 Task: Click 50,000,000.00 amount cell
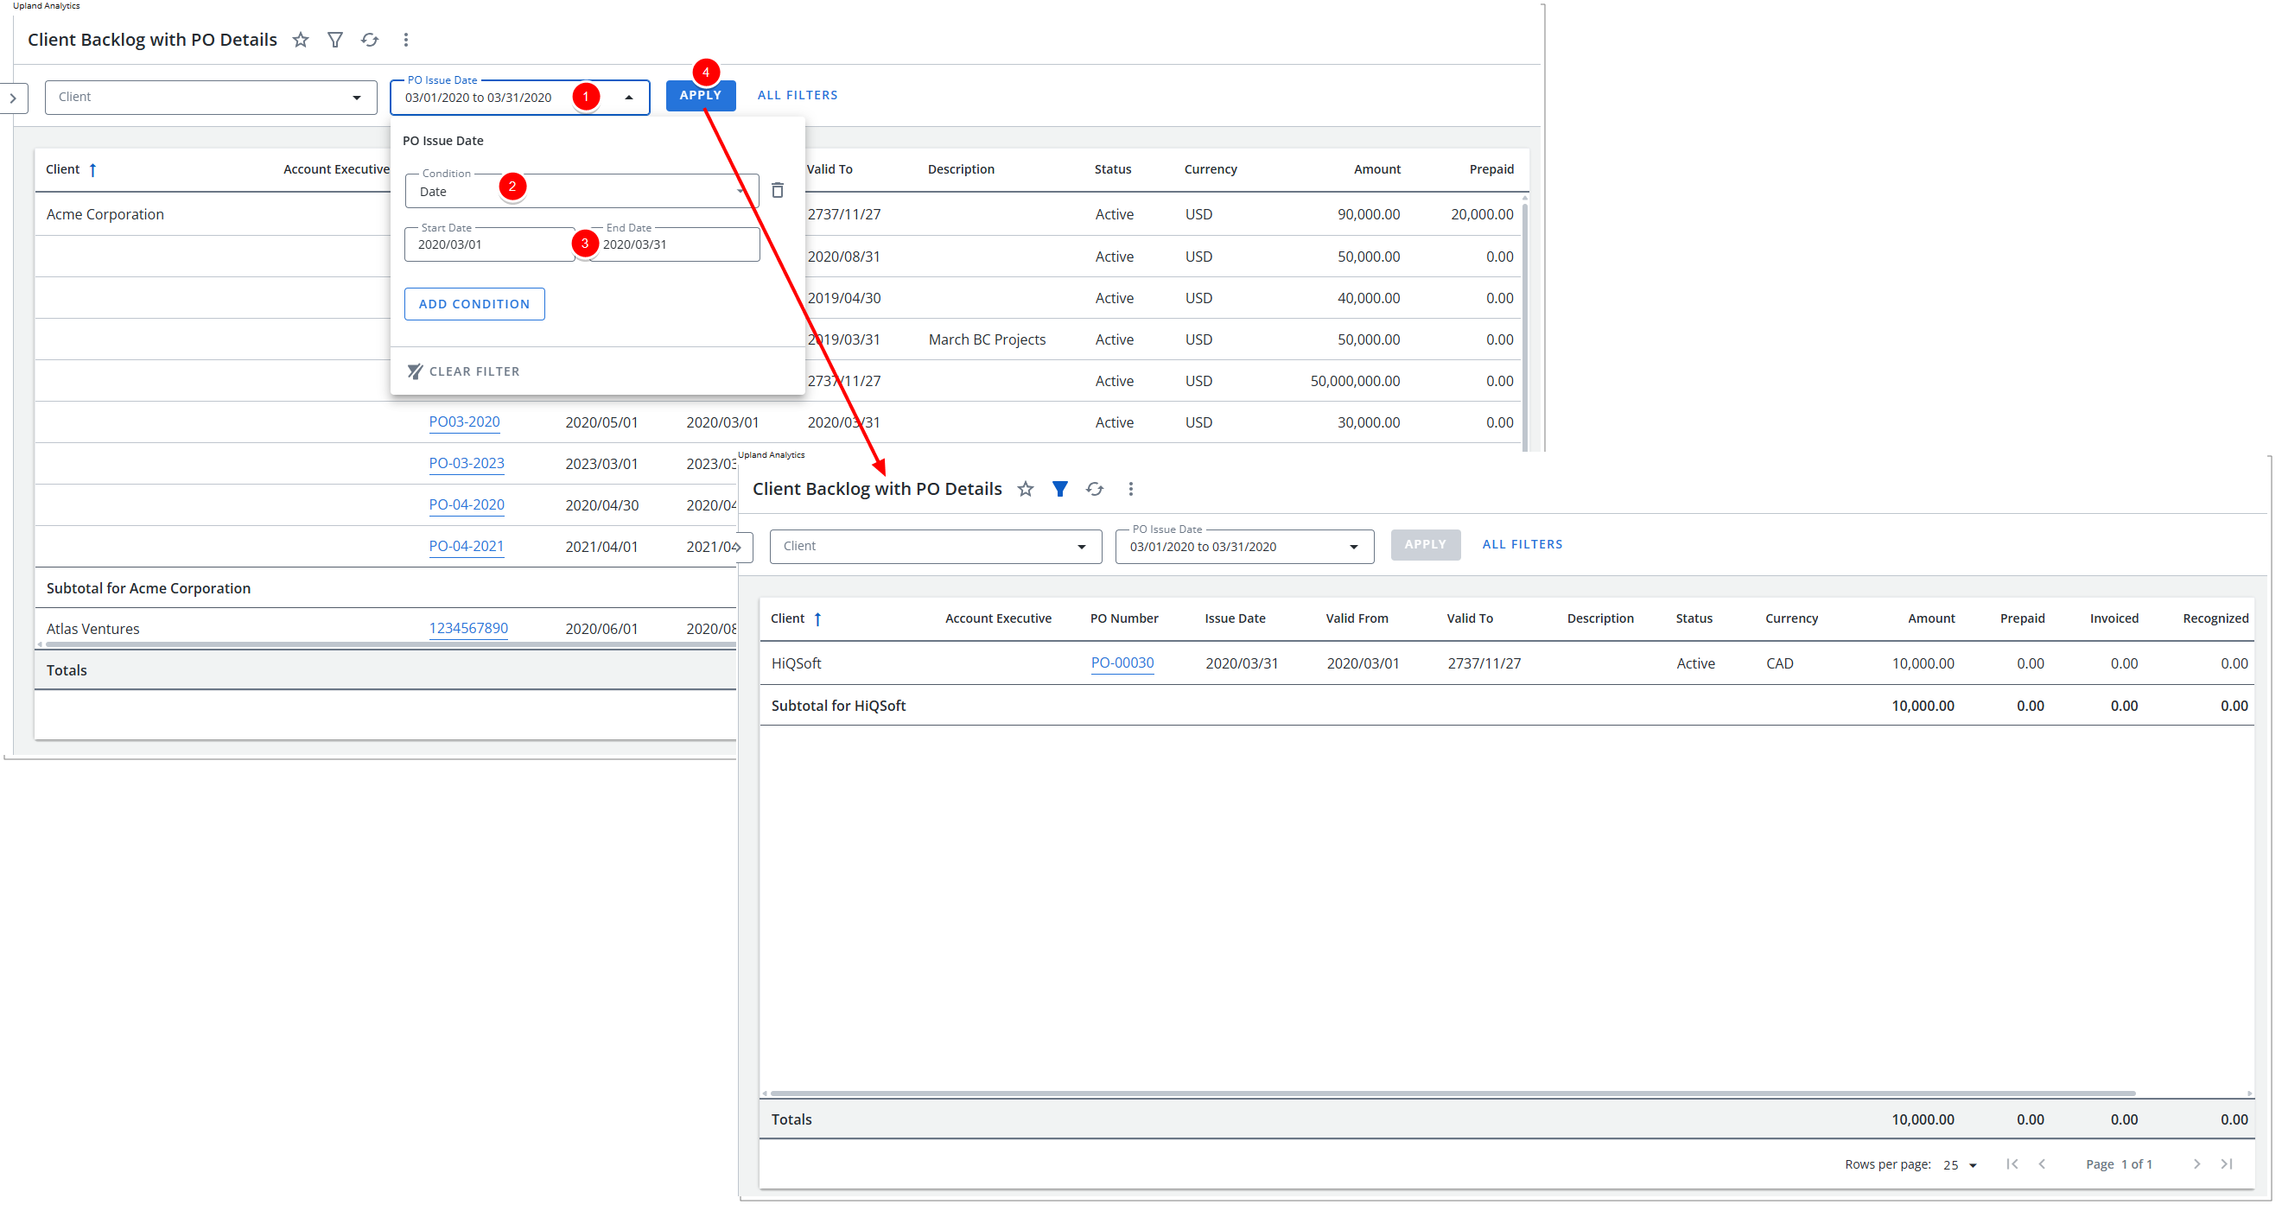(1355, 381)
